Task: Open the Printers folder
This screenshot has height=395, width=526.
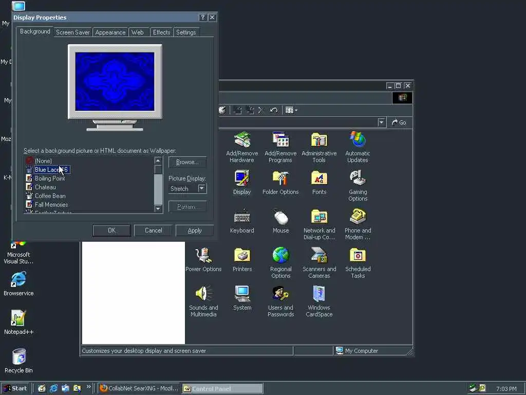Action: (242, 260)
